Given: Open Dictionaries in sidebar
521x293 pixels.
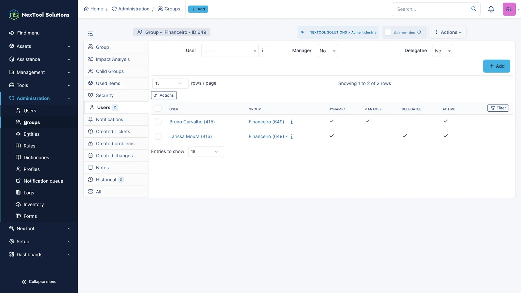Looking at the screenshot, I should point(36,158).
